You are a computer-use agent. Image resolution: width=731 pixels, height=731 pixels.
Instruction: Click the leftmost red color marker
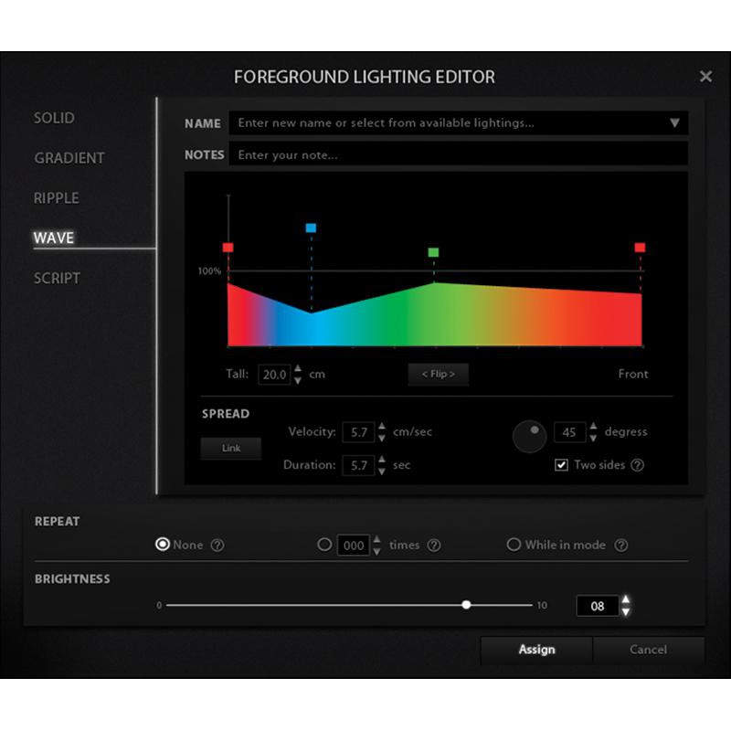point(228,248)
